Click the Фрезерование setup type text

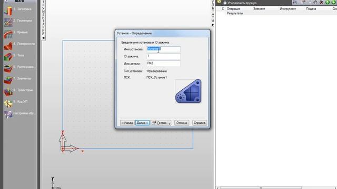[x=156, y=71]
